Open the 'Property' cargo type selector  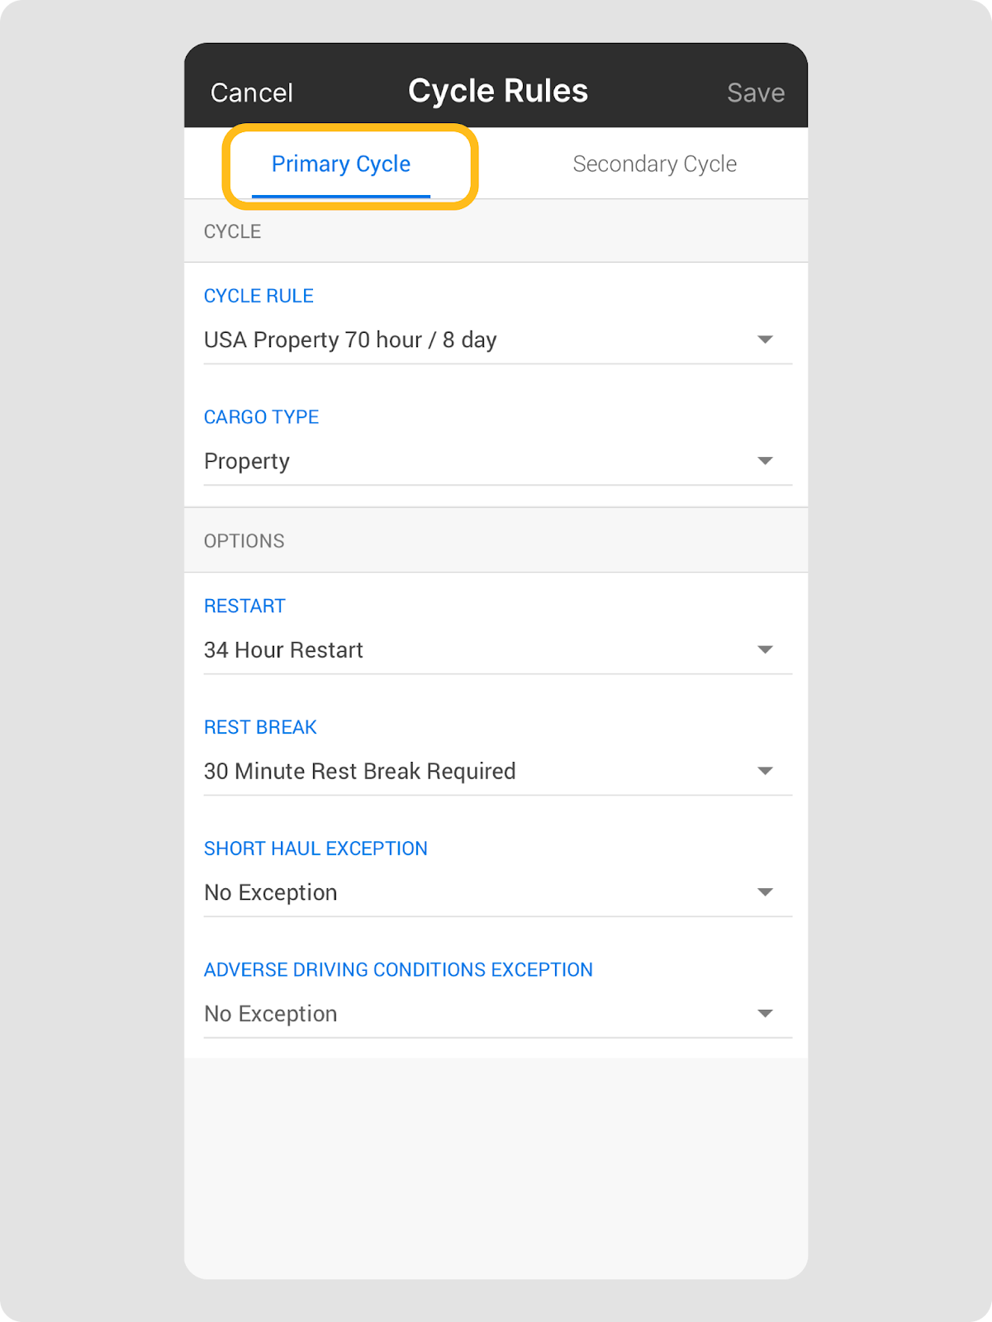click(x=247, y=461)
